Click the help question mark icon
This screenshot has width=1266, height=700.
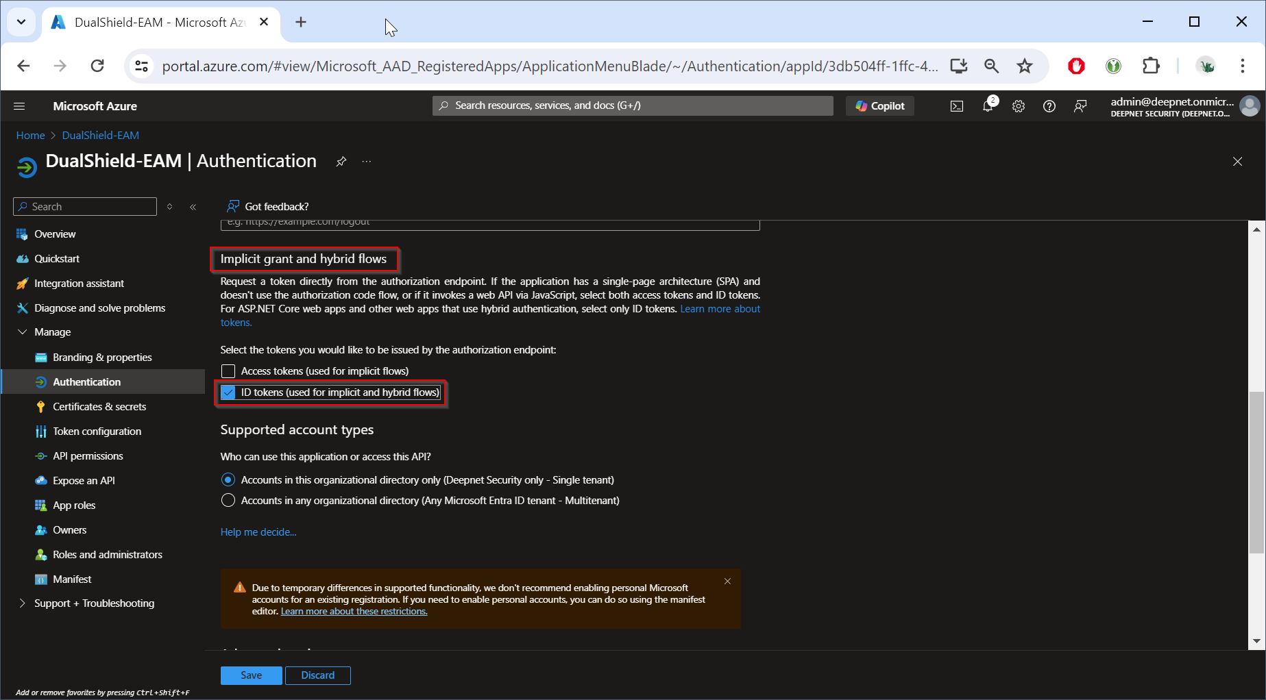tap(1049, 106)
